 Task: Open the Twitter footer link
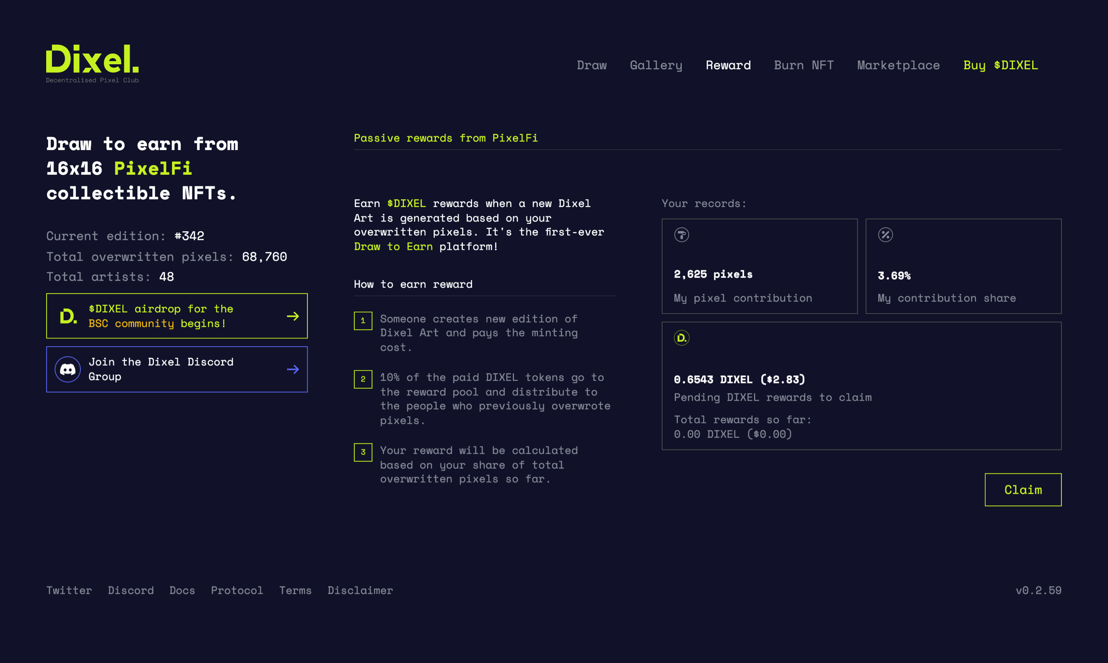69,590
